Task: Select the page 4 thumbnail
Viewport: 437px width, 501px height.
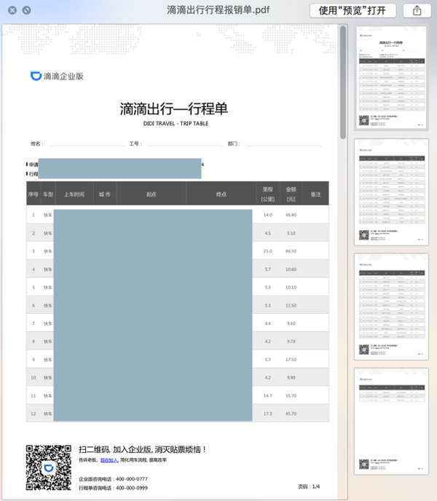Action: [x=391, y=421]
